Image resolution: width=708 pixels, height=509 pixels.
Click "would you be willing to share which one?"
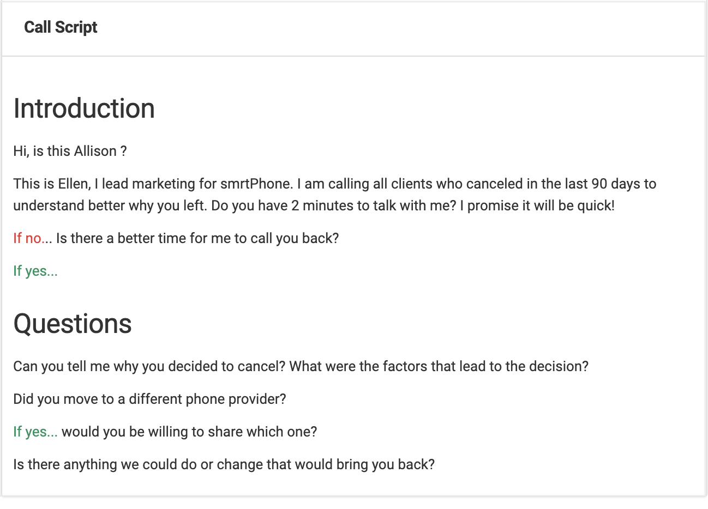(x=189, y=432)
